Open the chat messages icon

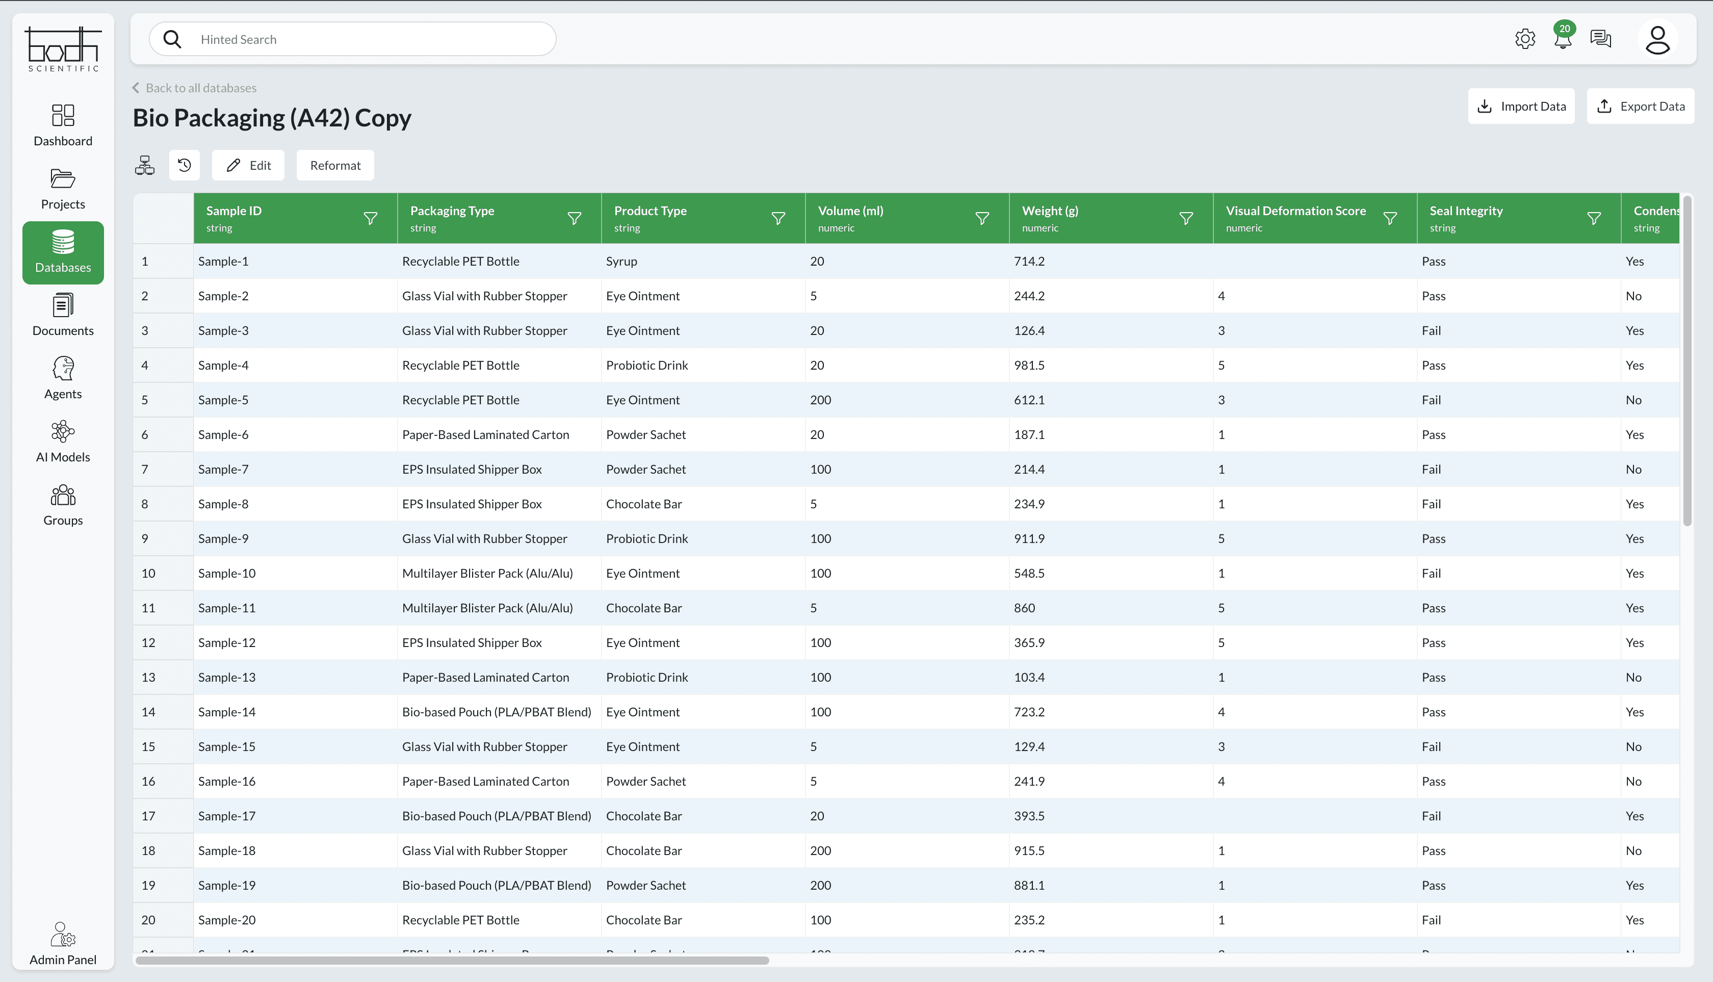pos(1600,39)
